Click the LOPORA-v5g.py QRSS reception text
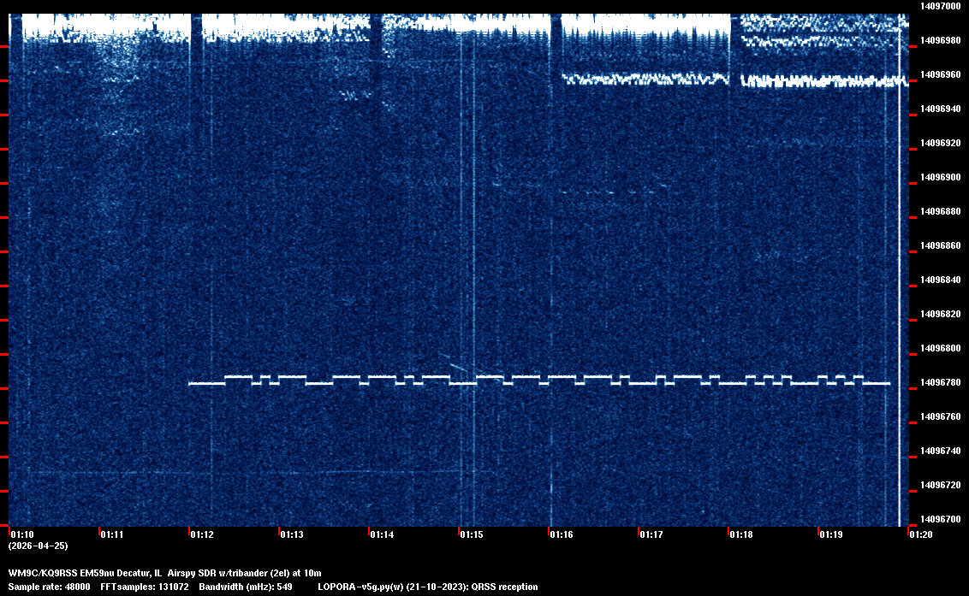The height and width of the screenshot is (596, 969). pyautogui.click(x=428, y=587)
